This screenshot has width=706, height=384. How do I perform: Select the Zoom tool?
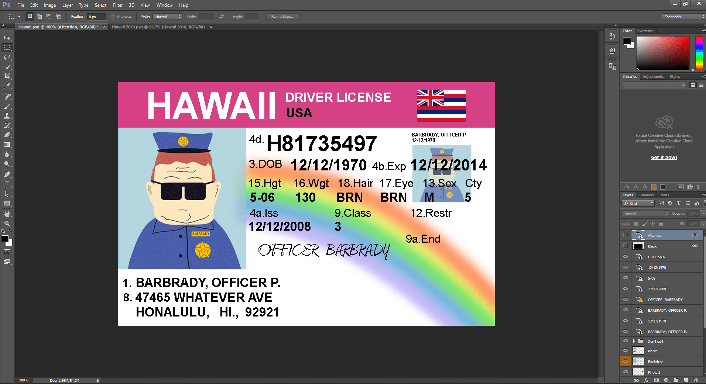click(7, 223)
